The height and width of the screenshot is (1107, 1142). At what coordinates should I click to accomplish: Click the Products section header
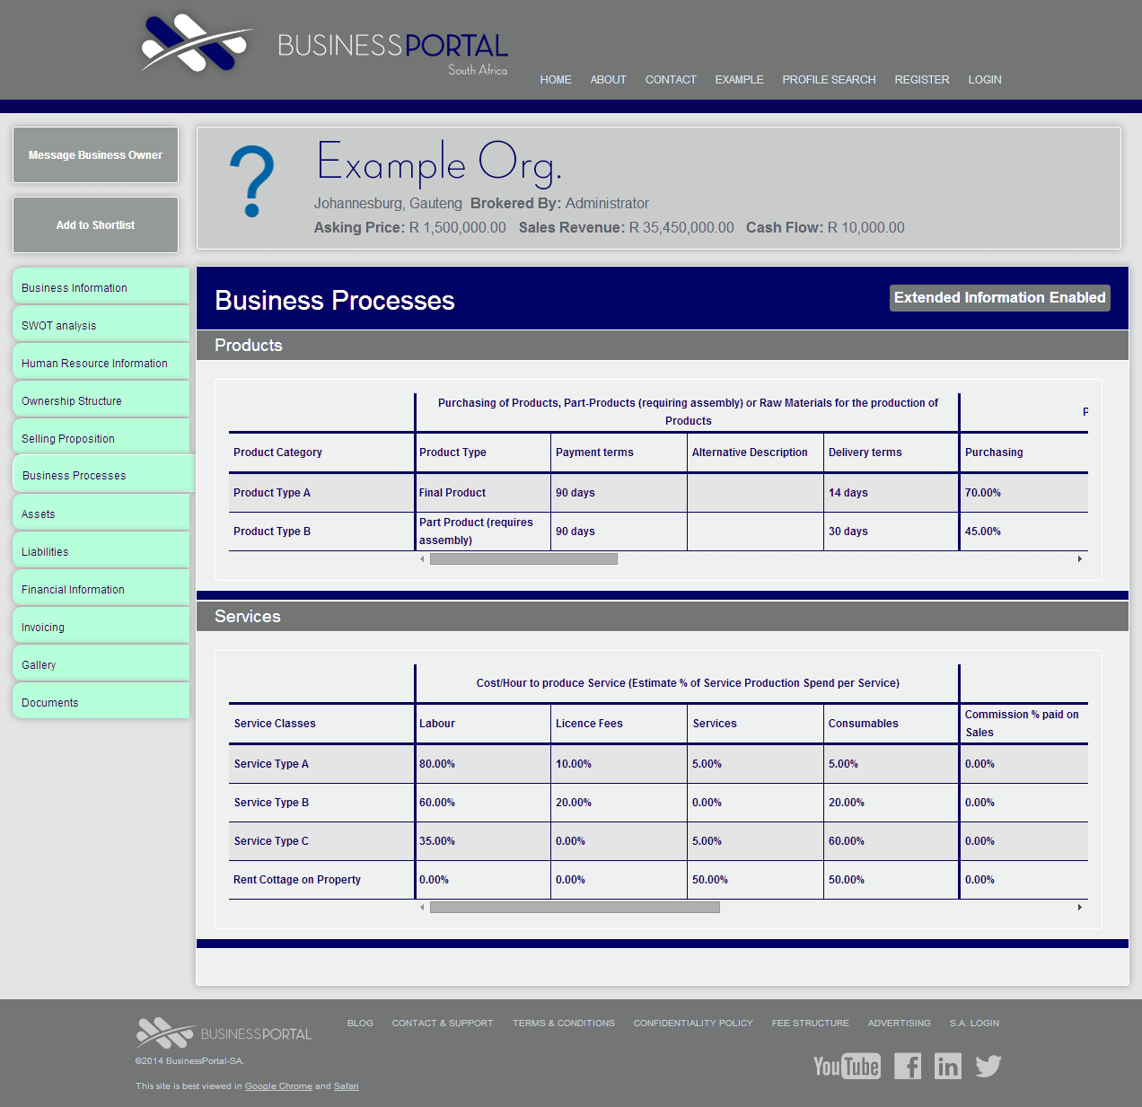pyautogui.click(x=663, y=345)
